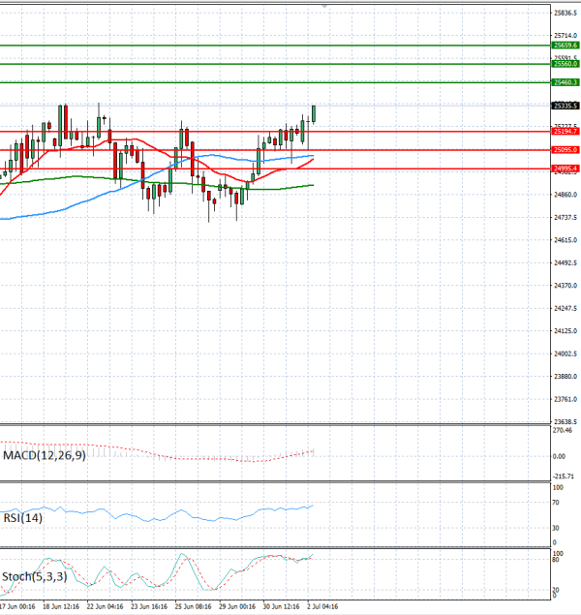Viewport: 581px width, 615px height.
Task: Click the latest green candlestick on the chart
Action: pyautogui.click(x=314, y=113)
